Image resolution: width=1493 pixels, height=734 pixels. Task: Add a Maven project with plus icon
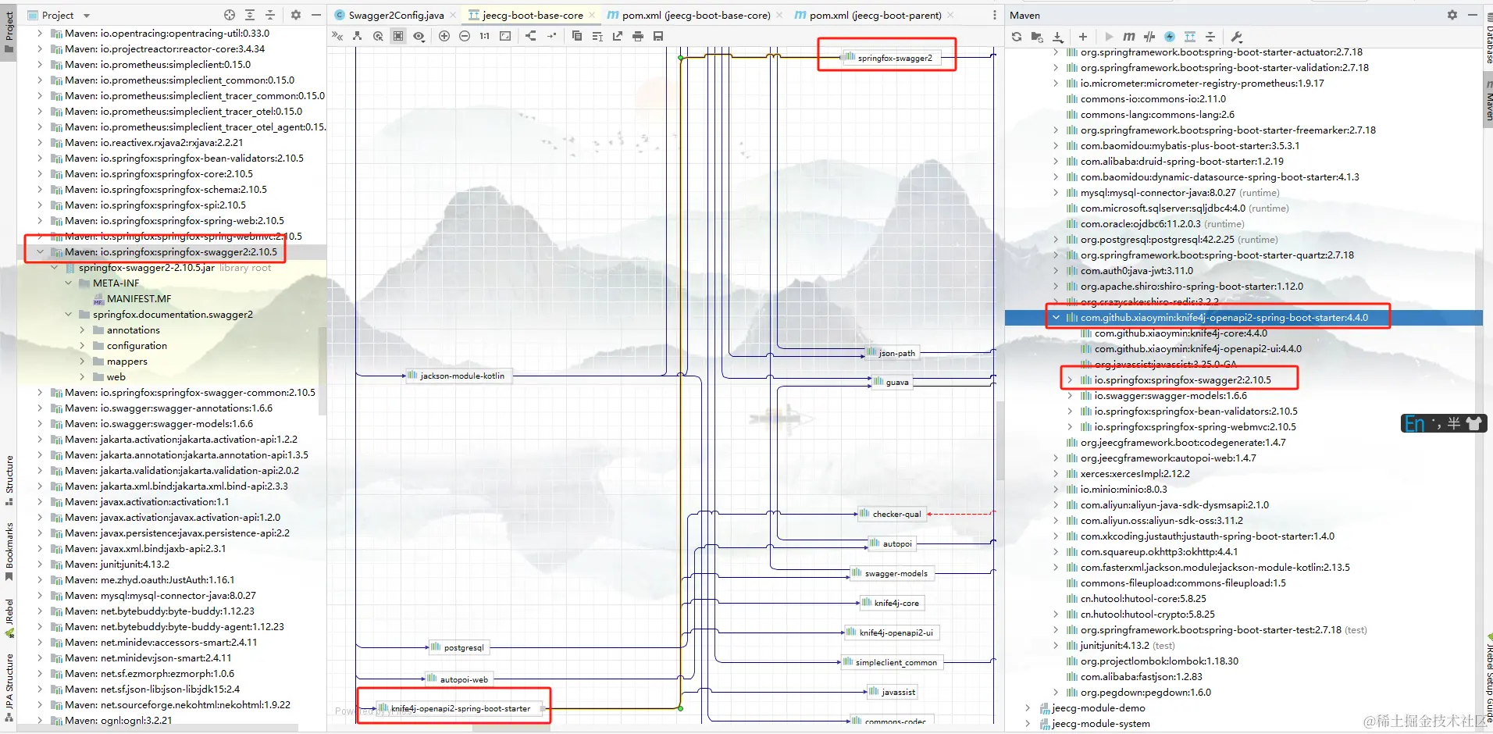pos(1083,37)
